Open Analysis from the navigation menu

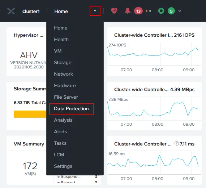63,120
